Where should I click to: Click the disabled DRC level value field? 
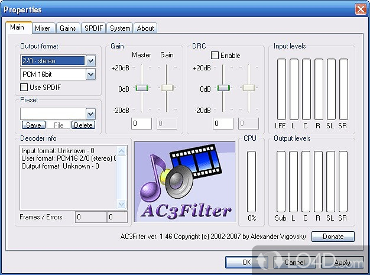pyautogui.click(x=248, y=124)
